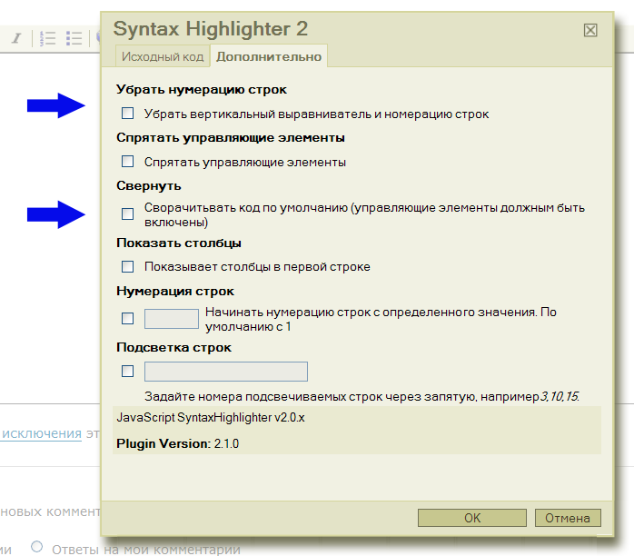Close the Syntax Highlighter 2 dialog
Viewport: 634px width, 556px height.
(590, 30)
